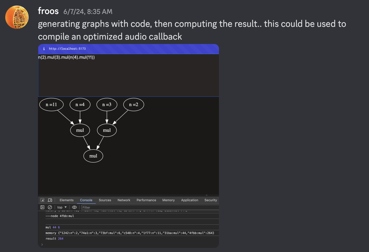
Task: Click froos's orange avatar picture
Action: pyautogui.click(x=17, y=17)
